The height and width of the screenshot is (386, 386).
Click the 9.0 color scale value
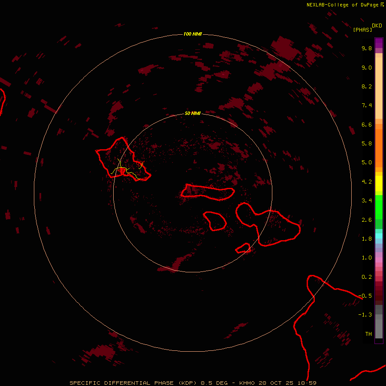click(x=367, y=67)
